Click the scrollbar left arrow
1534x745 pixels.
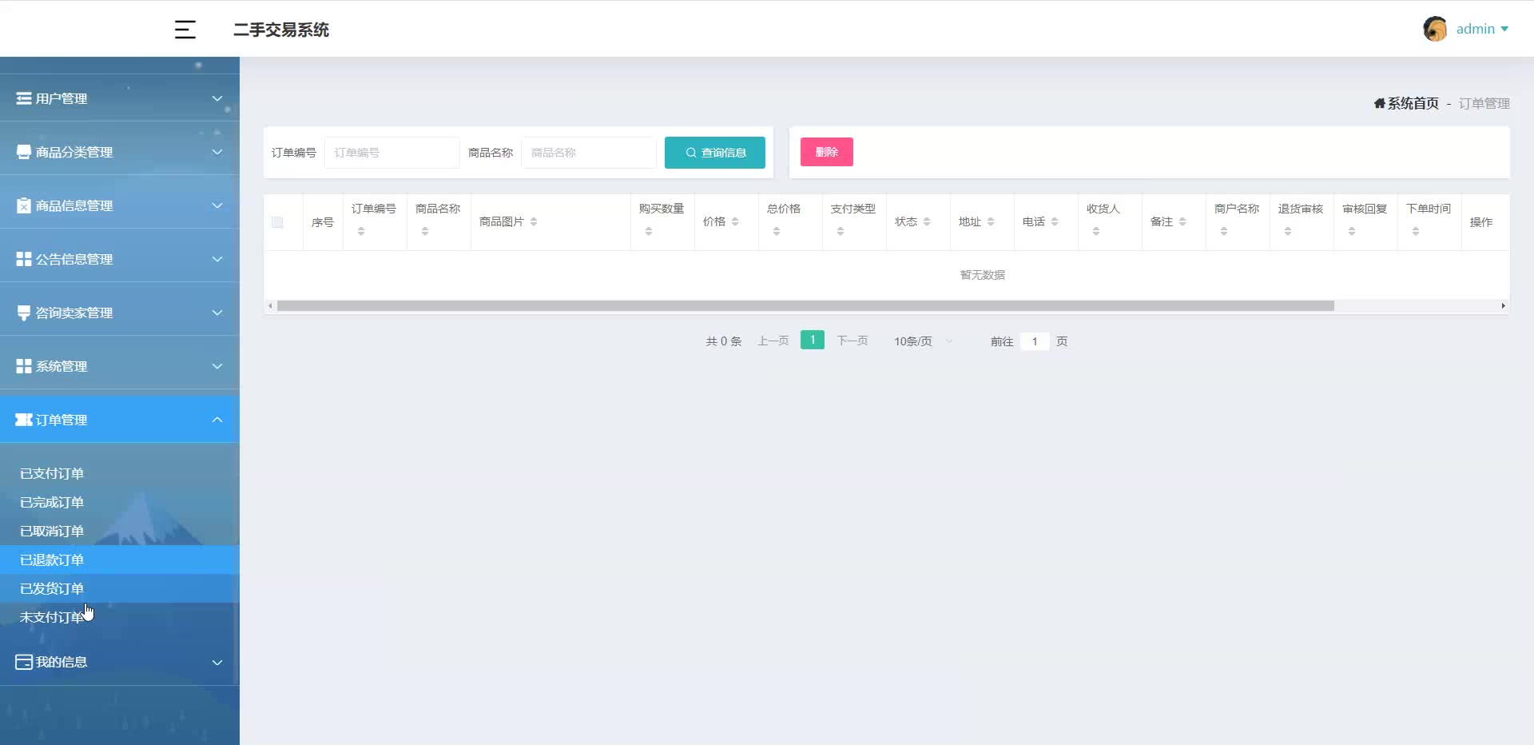(x=270, y=306)
